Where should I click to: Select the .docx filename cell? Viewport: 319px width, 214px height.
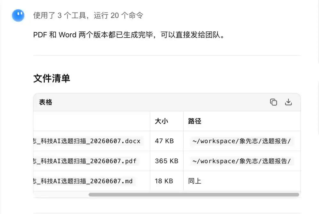click(x=92, y=141)
